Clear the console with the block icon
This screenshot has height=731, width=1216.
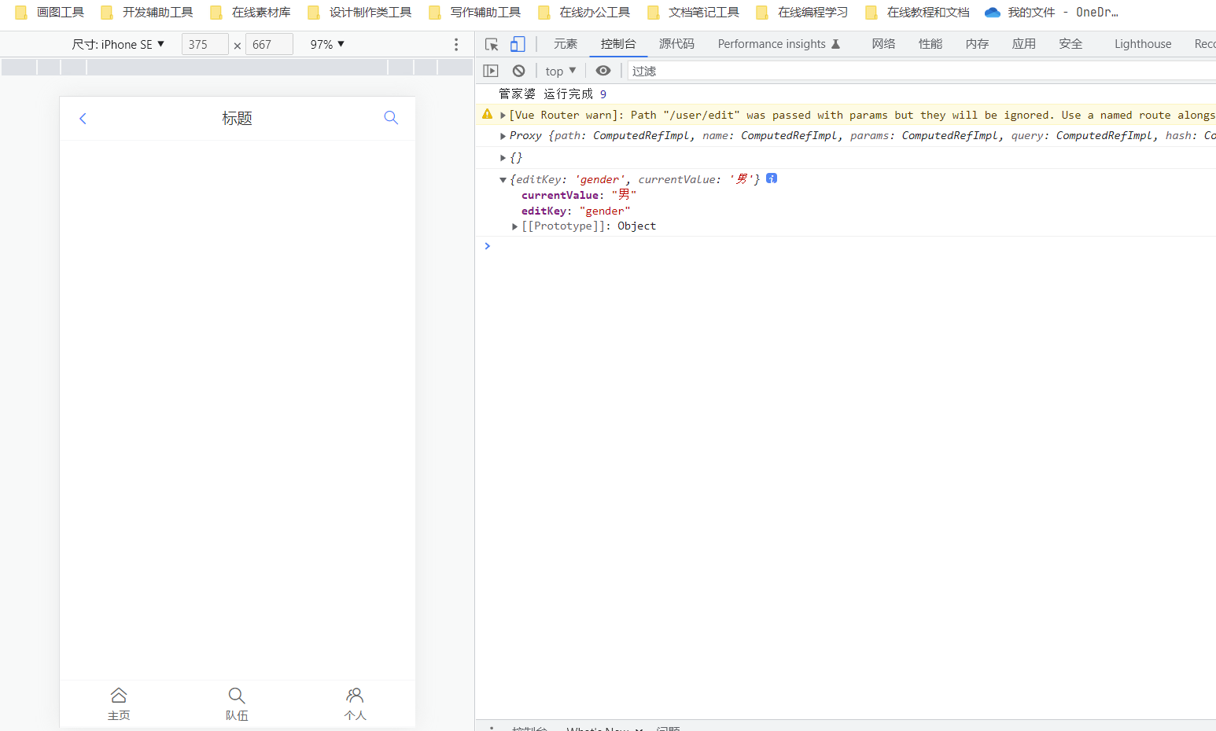(x=518, y=71)
